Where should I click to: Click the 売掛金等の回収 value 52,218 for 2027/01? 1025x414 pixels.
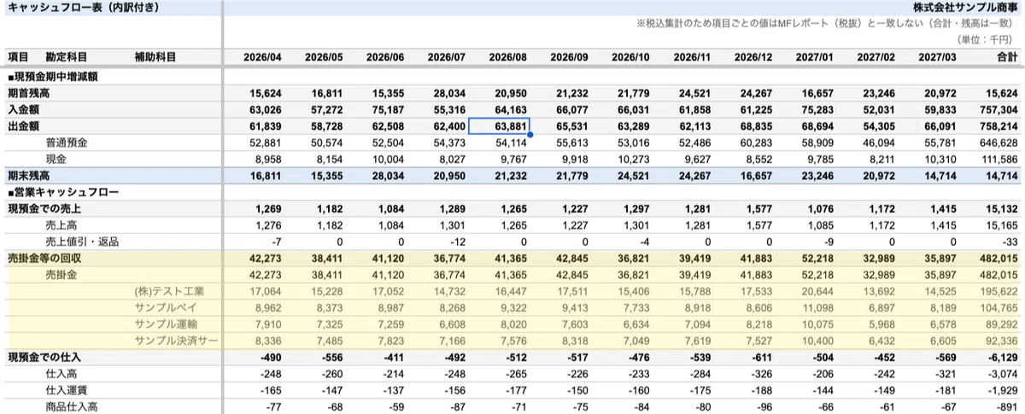818,258
